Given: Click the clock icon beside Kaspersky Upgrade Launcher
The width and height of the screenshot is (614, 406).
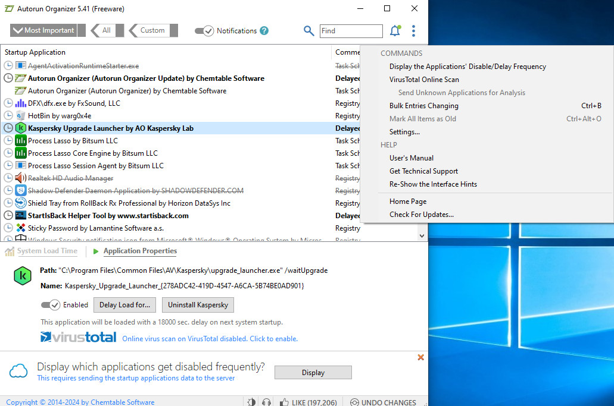Looking at the screenshot, I should 8,128.
